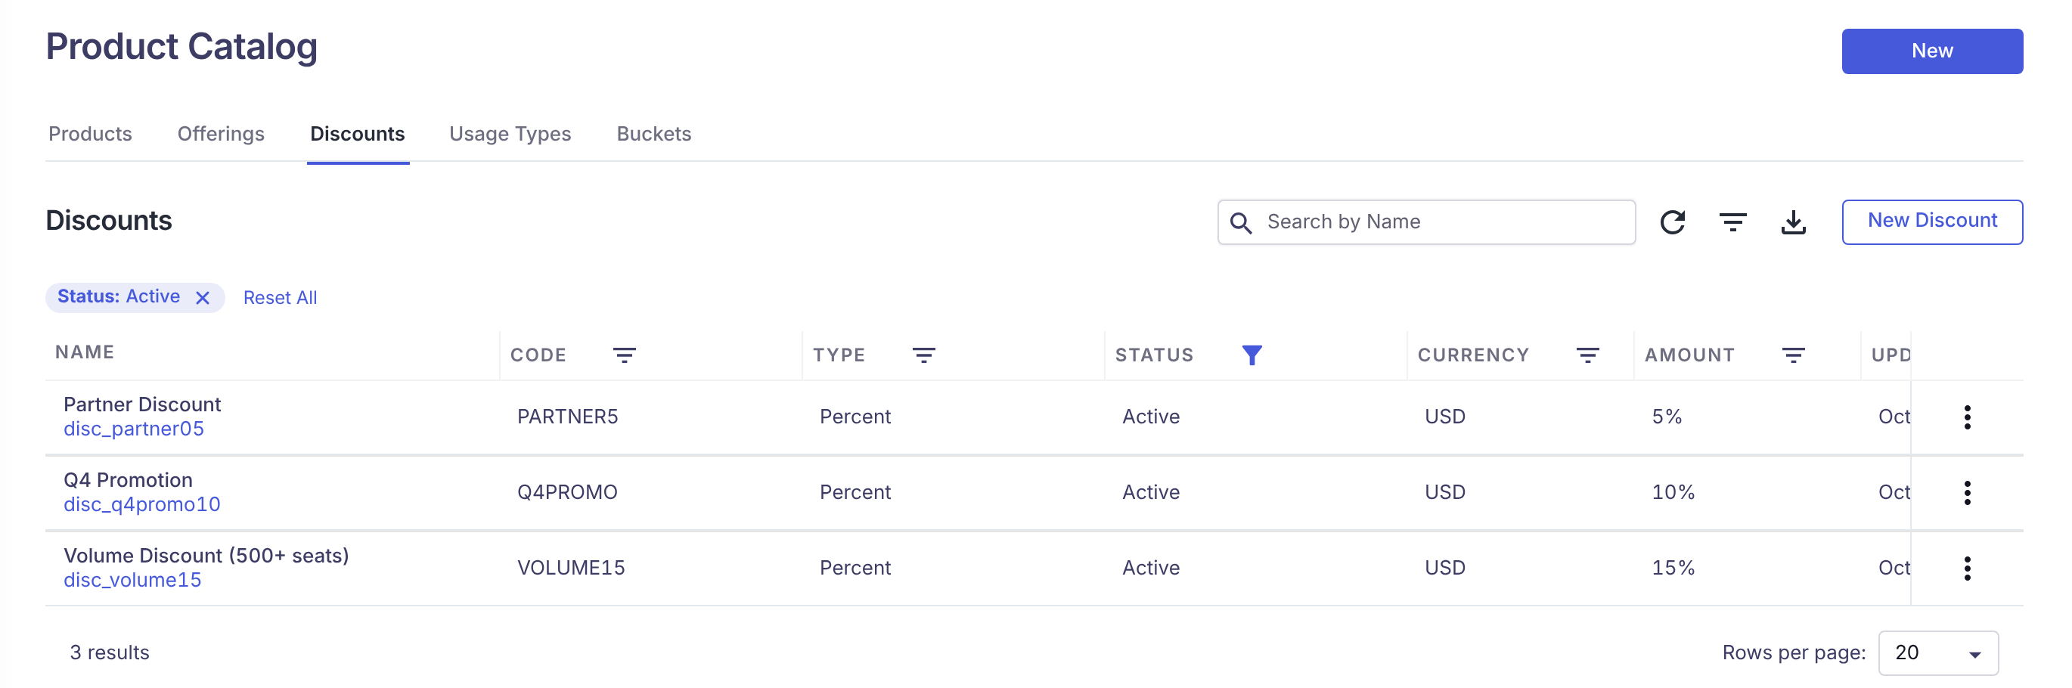The image size is (2072, 688).
Task: Focus the Search by Name field
Action: pyautogui.click(x=1426, y=222)
